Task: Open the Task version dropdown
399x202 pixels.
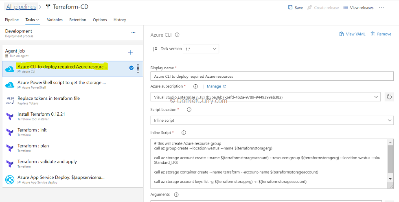Action: click(201, 49)
